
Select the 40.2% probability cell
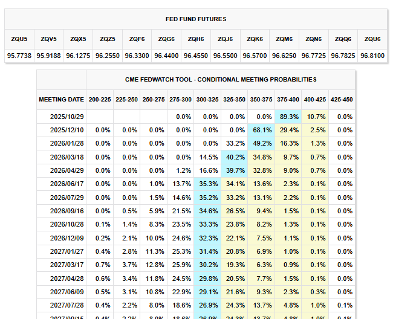click(x=235, y=157)
